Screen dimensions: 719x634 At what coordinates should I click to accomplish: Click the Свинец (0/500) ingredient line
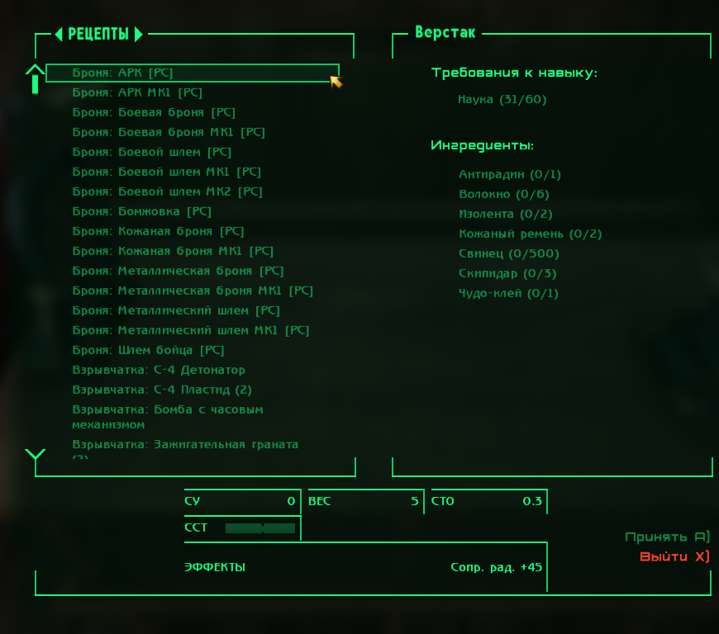tap(509, 253)
